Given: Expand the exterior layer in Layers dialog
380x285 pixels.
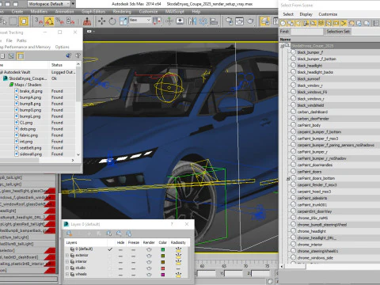Looking at the screenshot, I should [x=67, y=256].
